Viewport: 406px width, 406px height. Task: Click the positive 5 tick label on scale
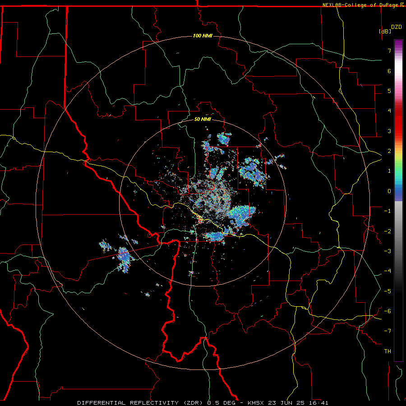pos(389,91)
